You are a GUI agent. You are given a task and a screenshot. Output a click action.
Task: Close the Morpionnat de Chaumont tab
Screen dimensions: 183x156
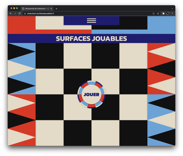pyautogui.click(x=51, y=9)
